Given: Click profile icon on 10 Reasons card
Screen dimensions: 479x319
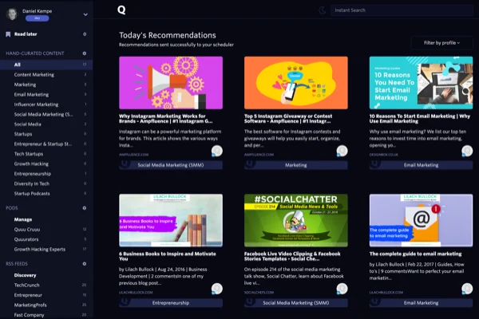Looking at the screenshot, I should 467,151.
